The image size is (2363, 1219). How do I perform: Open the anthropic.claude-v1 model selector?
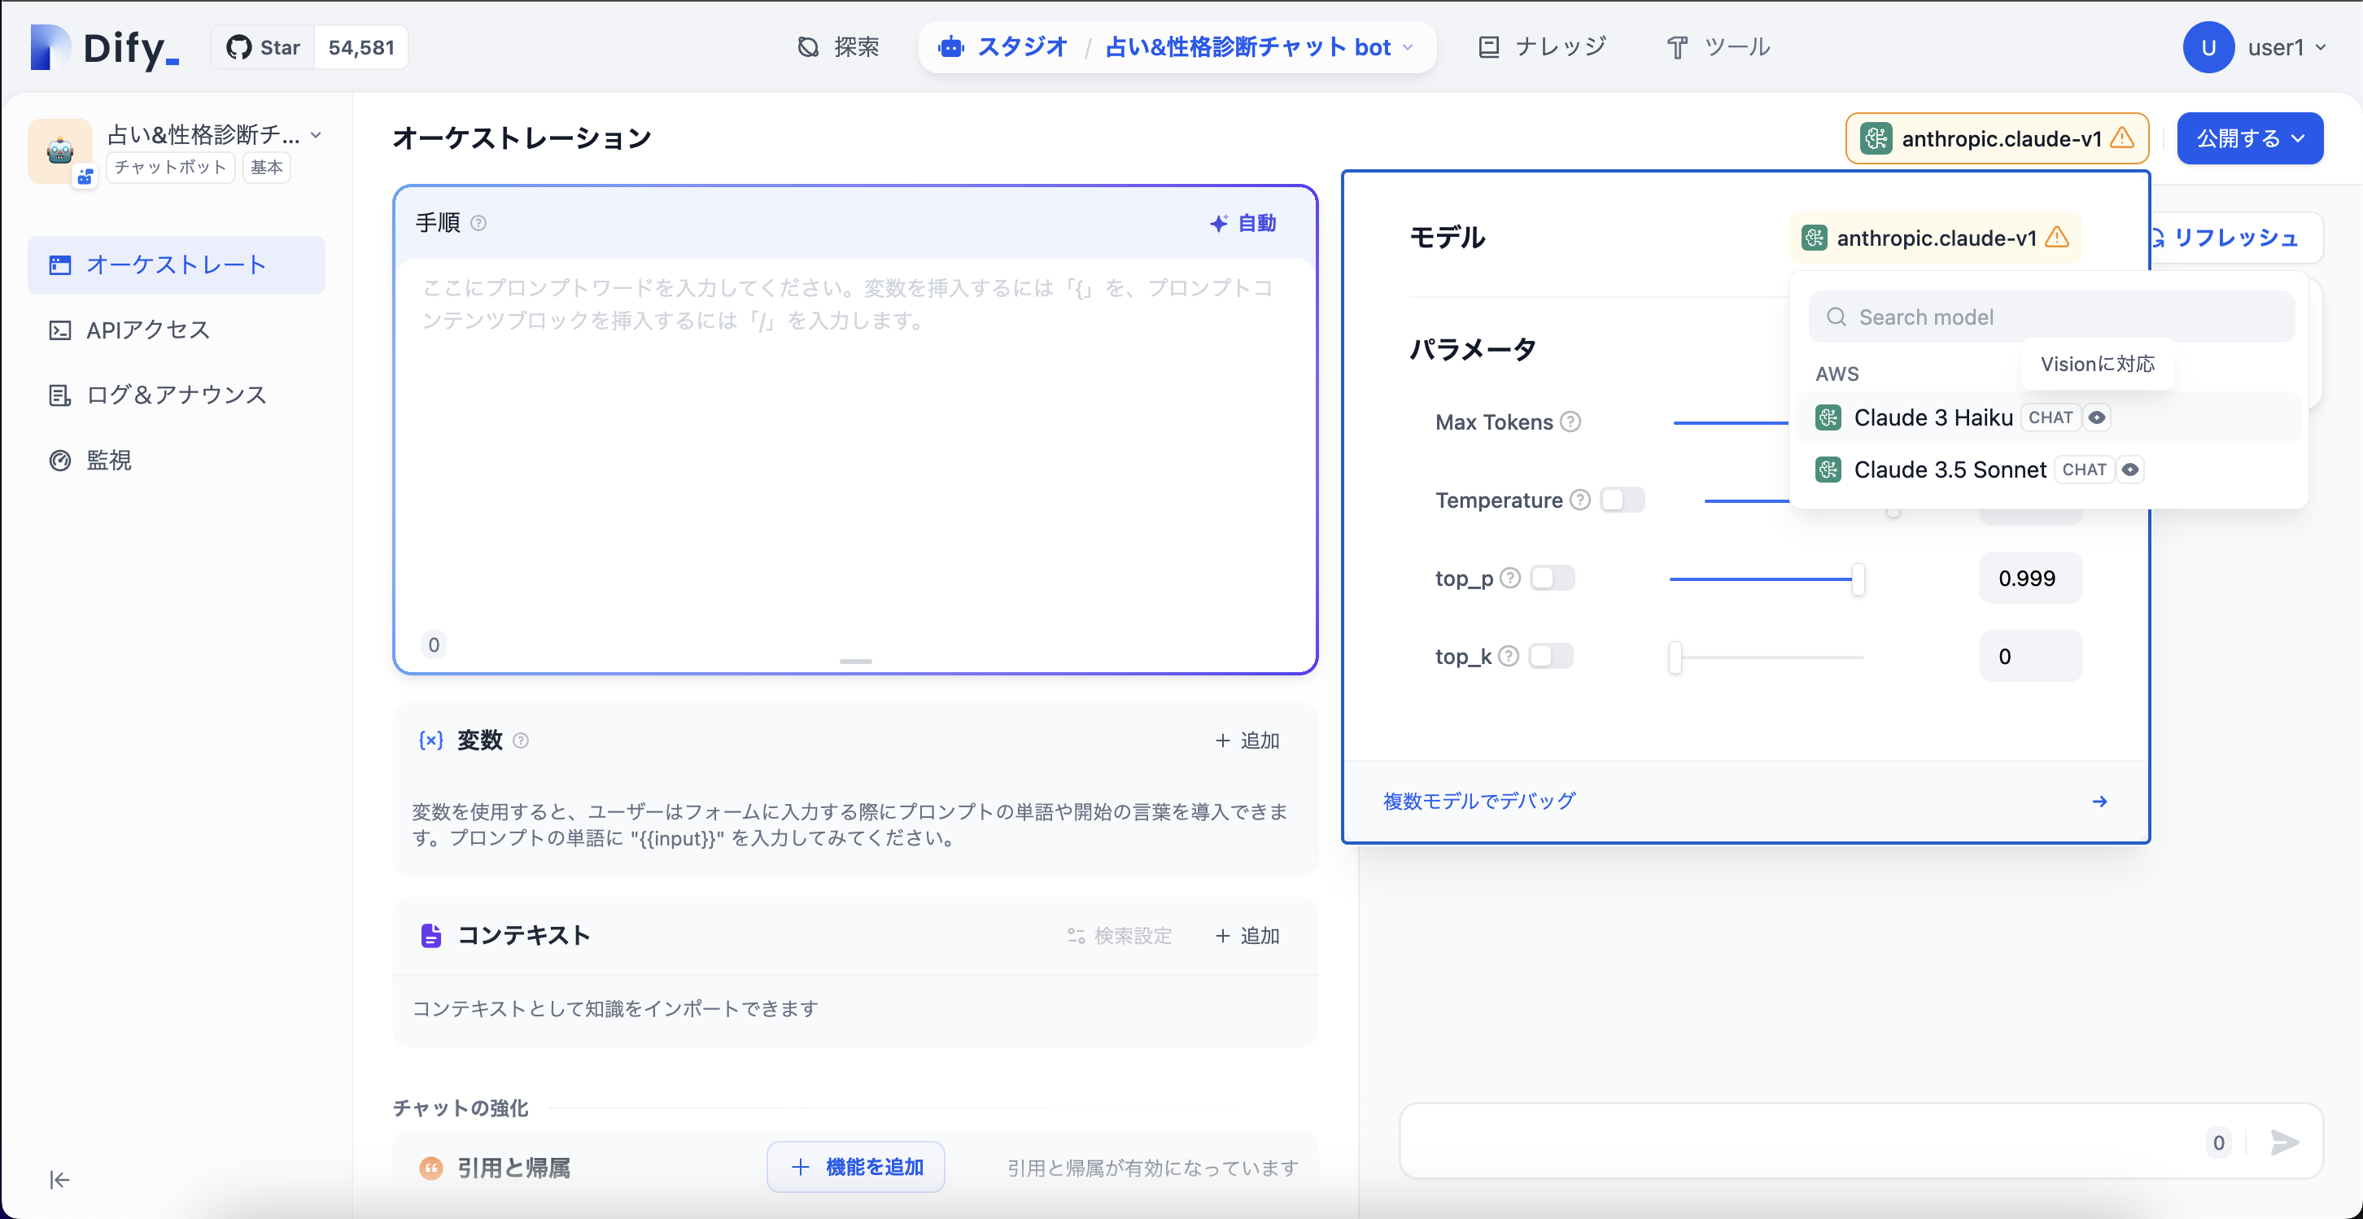(x=1997, y=138)
